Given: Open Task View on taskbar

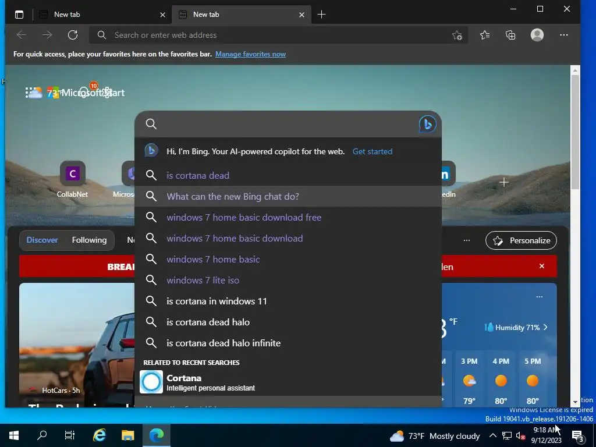Looking at the screenshot, I should [x=70, y=435].
